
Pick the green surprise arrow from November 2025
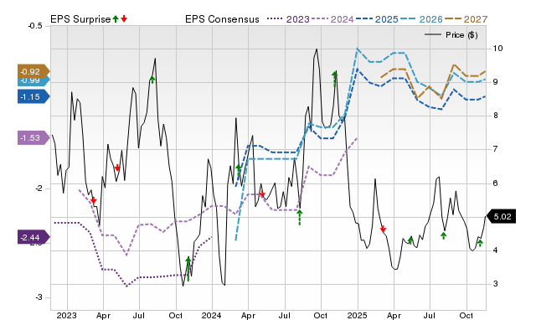click(x=480, y=244)
